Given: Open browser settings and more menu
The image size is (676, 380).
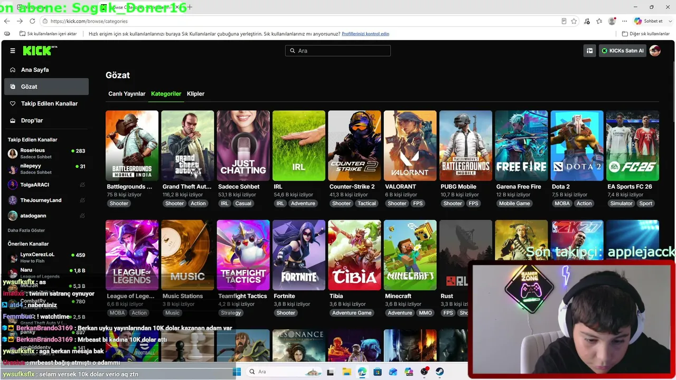Looking at the screenshot, I should tap(625, 21).
